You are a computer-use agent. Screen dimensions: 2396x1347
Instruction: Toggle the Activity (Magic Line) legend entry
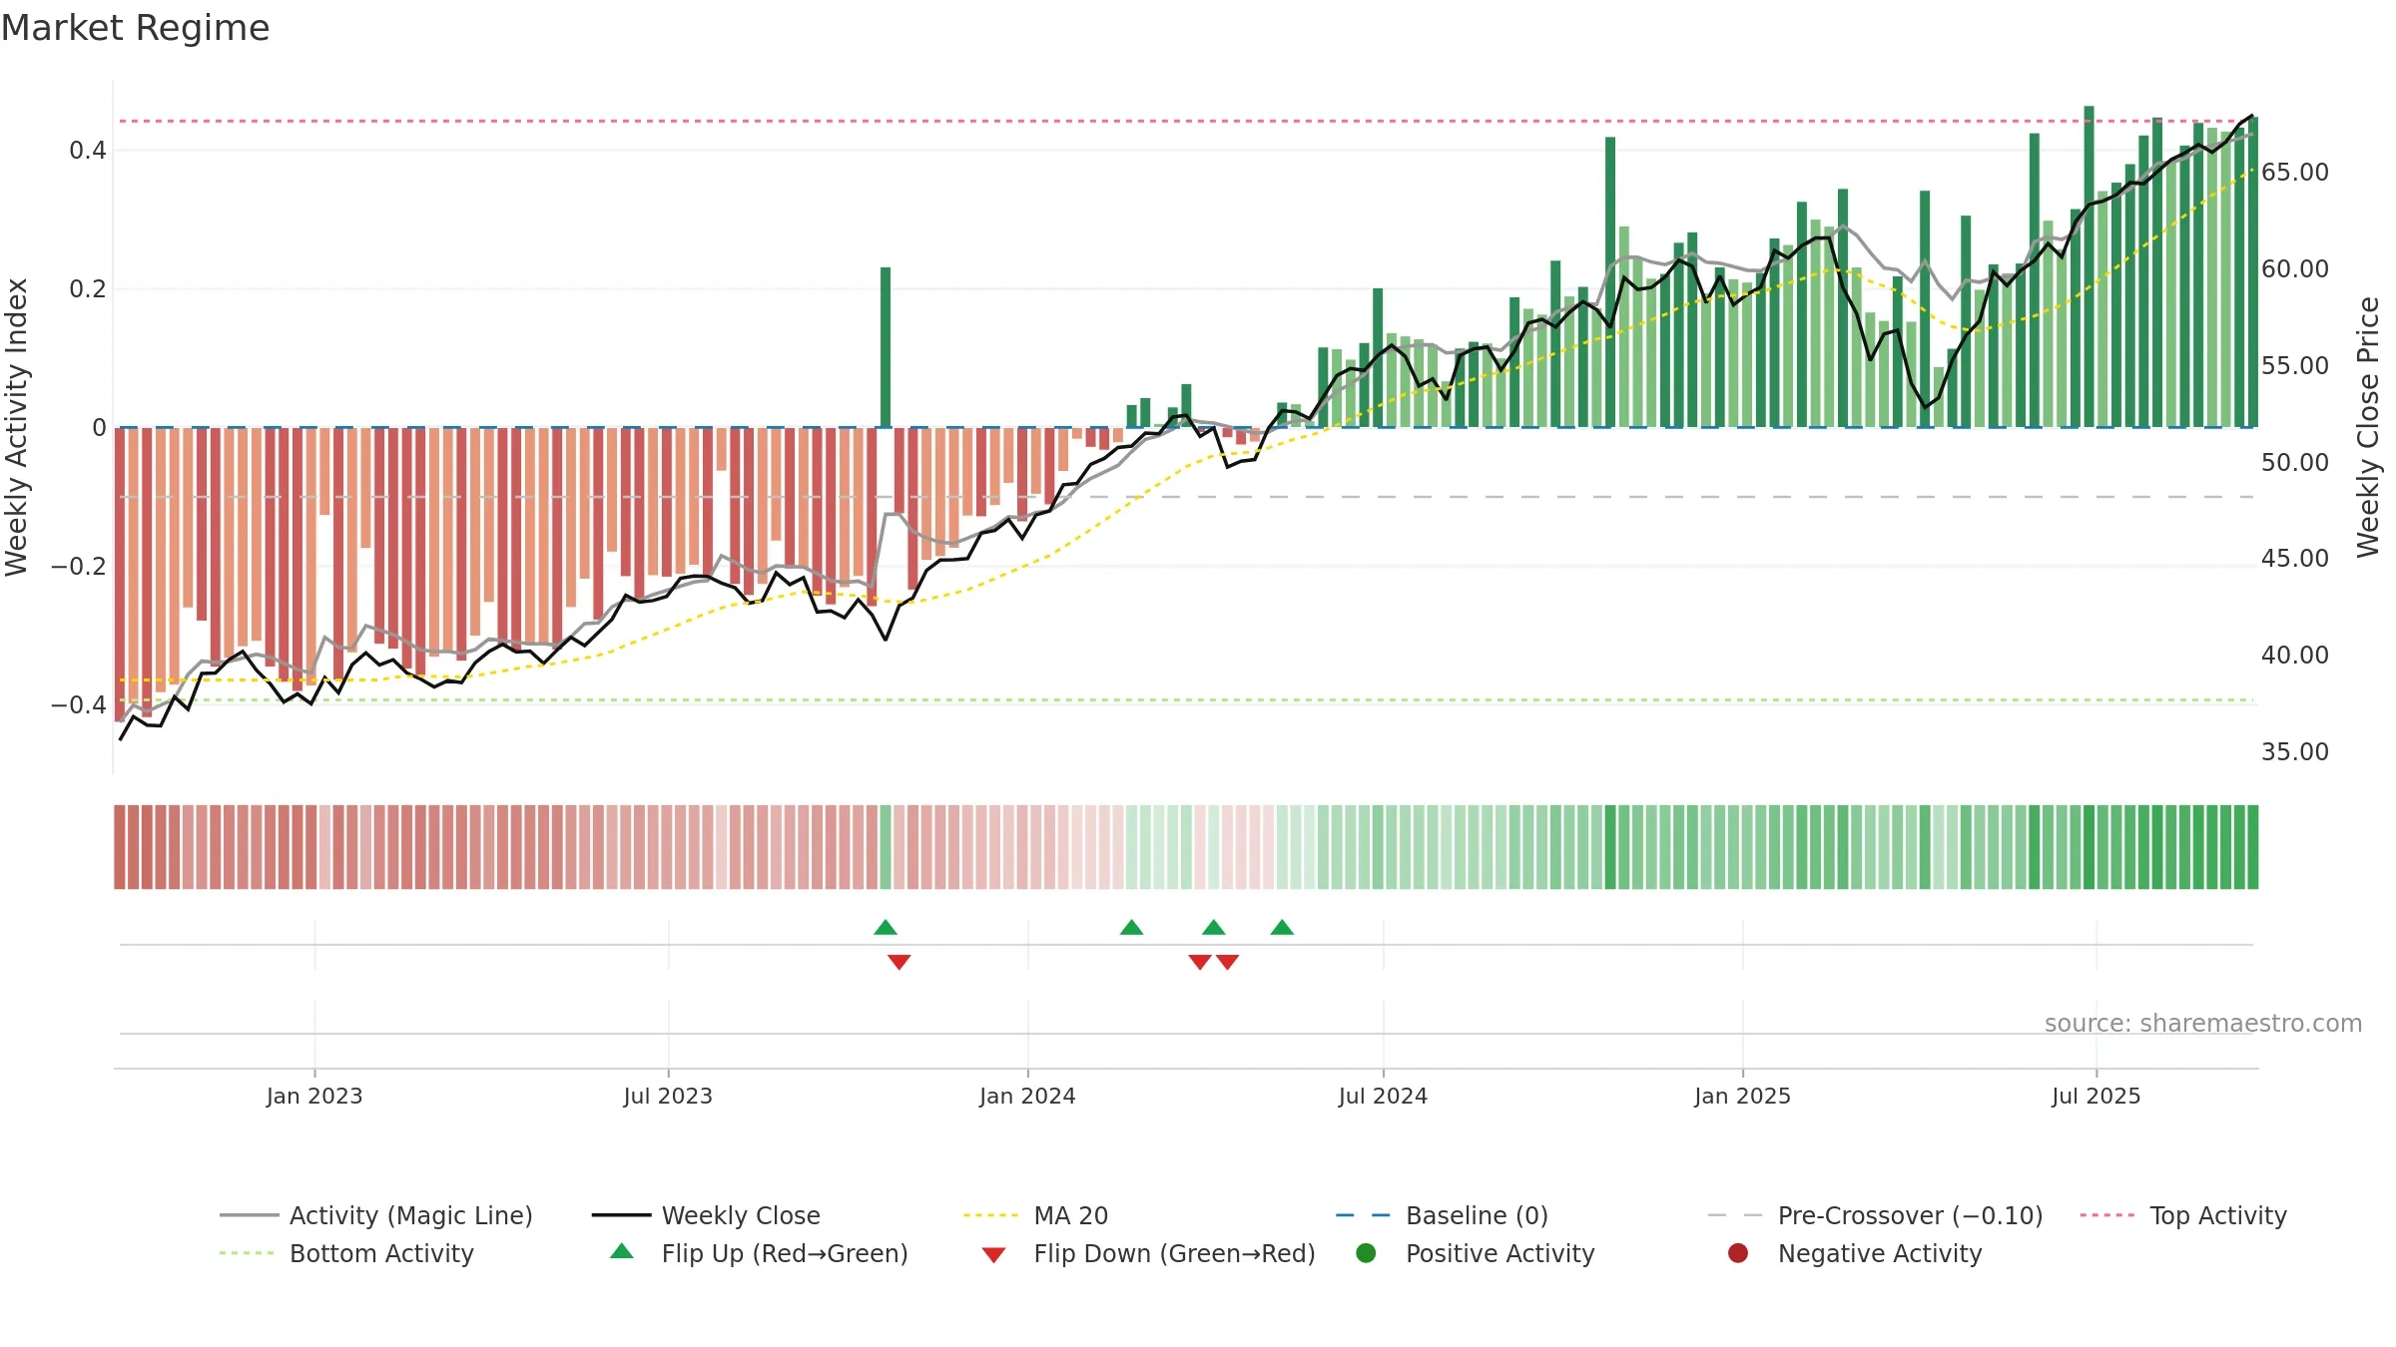(376, 1215)
